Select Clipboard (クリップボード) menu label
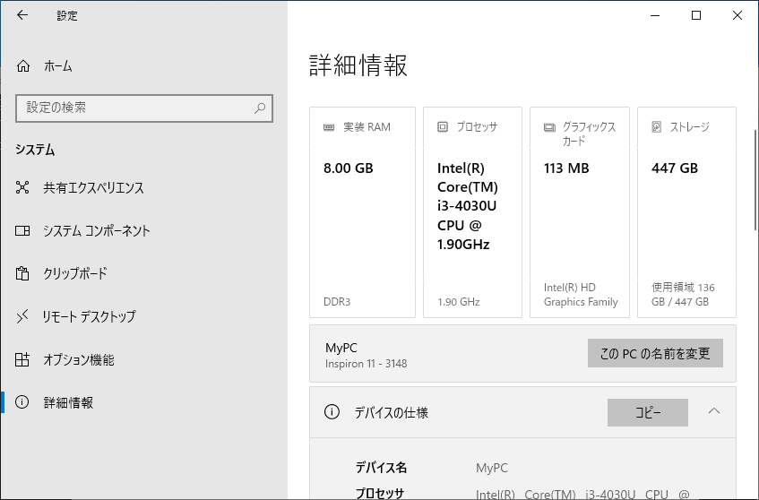 point(75,274)
